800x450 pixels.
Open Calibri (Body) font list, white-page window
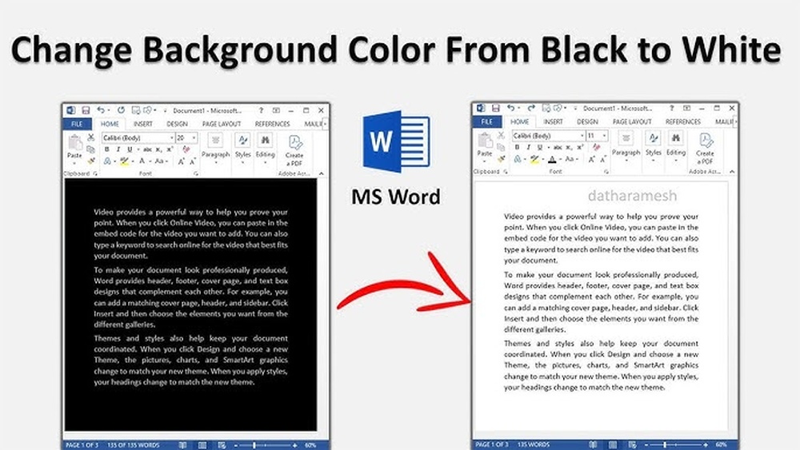point(582,136)
